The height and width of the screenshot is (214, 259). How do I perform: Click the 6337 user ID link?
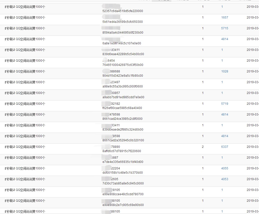(224, 147)
